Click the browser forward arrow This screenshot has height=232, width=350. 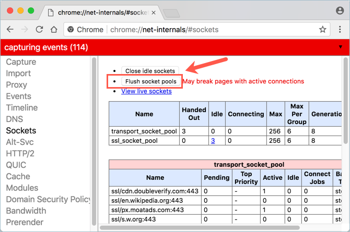point(25,29)
